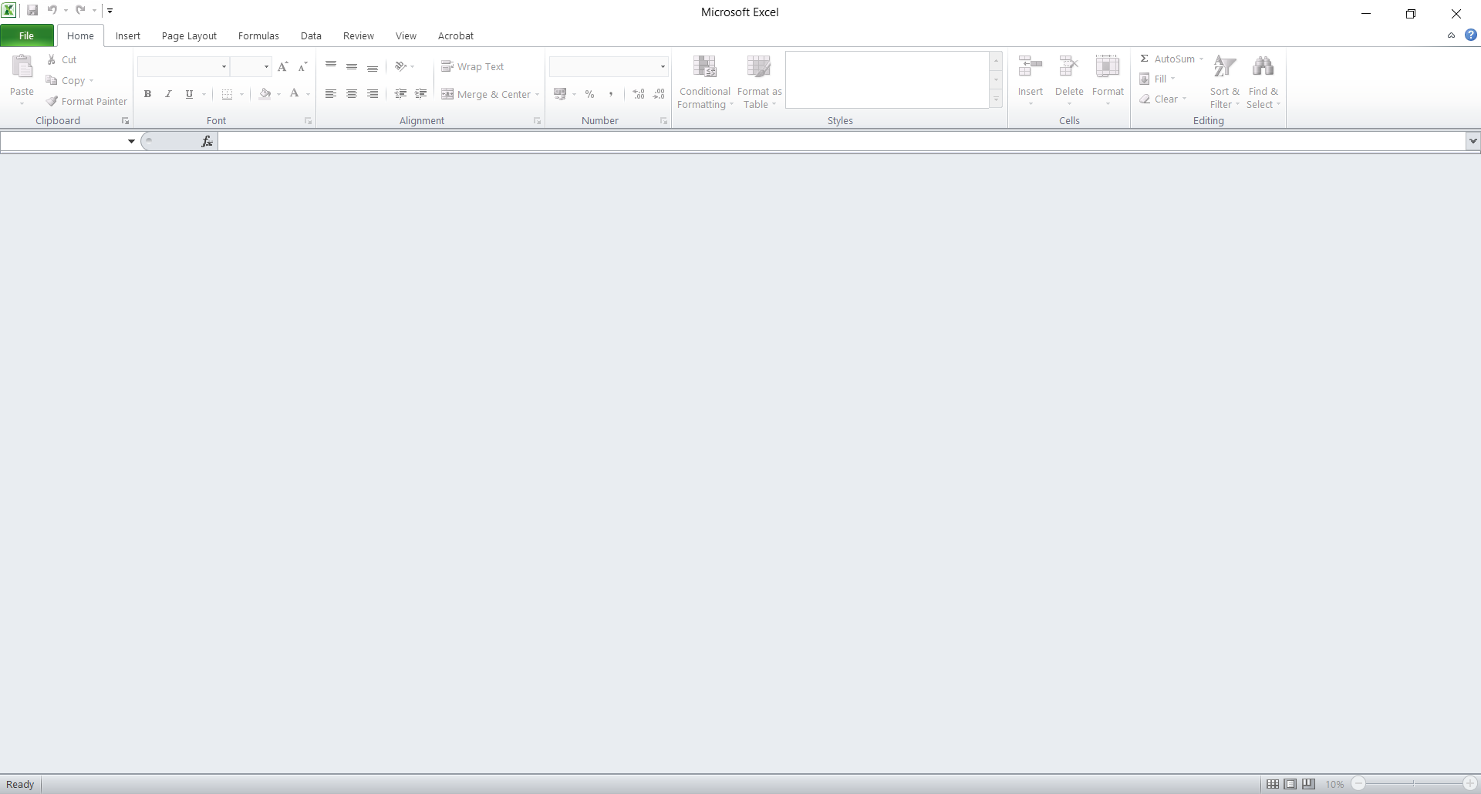Expand the font name dropdown
The width and height of the screenshot is (1481, 794).
[224, 67]
